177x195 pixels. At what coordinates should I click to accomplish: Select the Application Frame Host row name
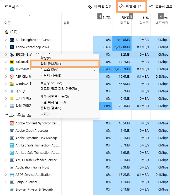32,167
